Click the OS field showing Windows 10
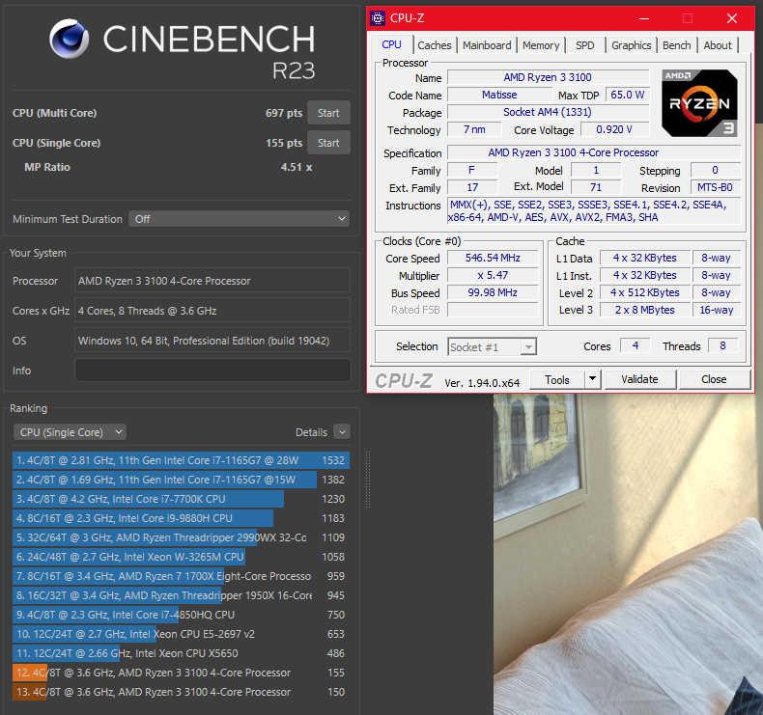 212,341
